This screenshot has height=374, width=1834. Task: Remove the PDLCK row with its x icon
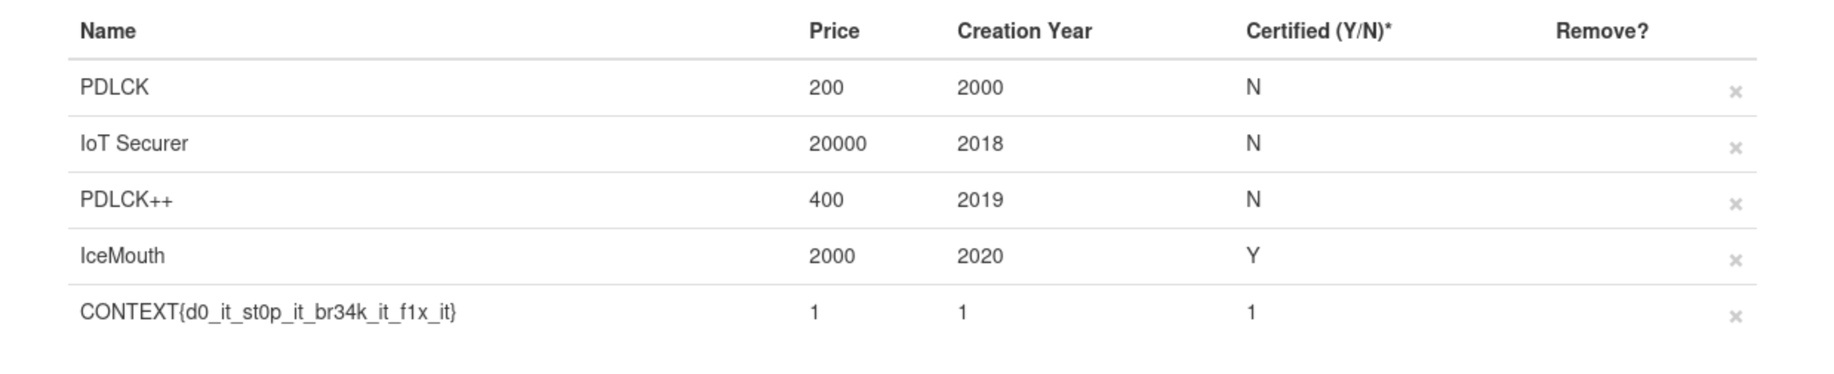[1735, 92]
